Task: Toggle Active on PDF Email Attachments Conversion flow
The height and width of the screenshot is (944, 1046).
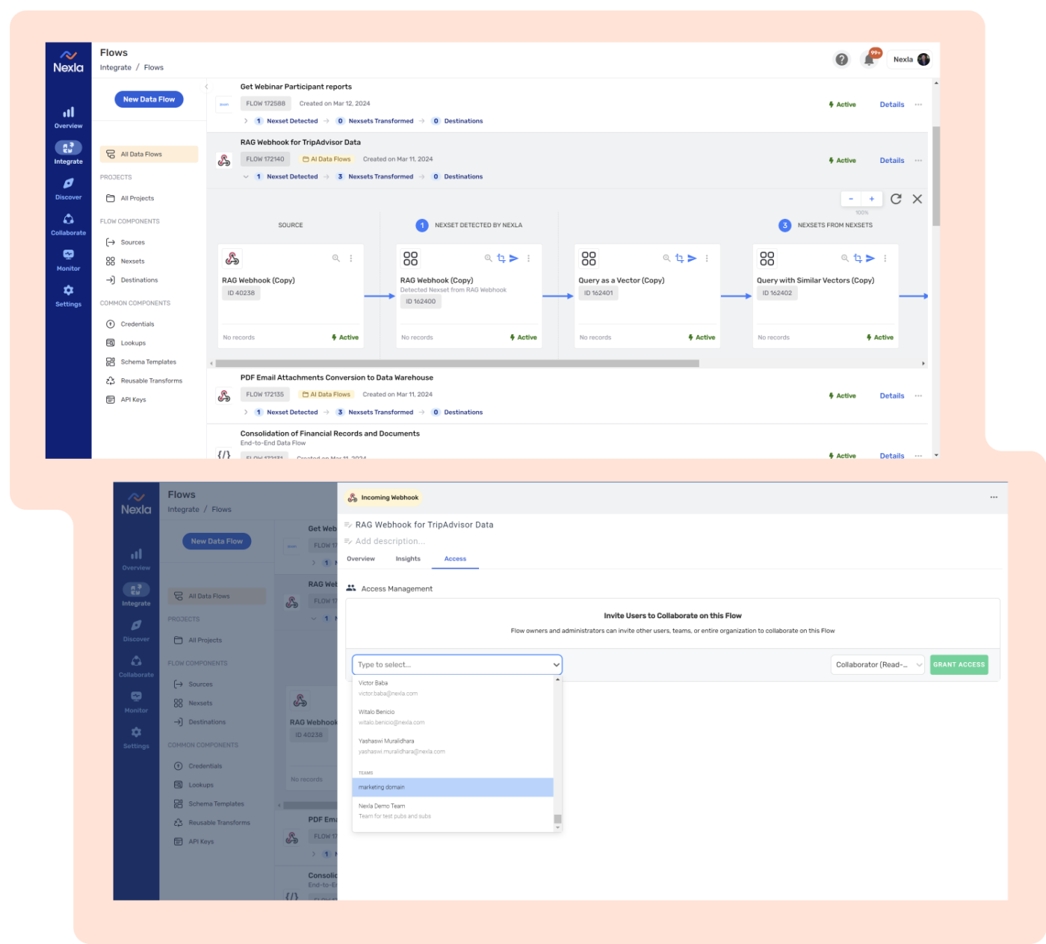Action: point(843,395)
